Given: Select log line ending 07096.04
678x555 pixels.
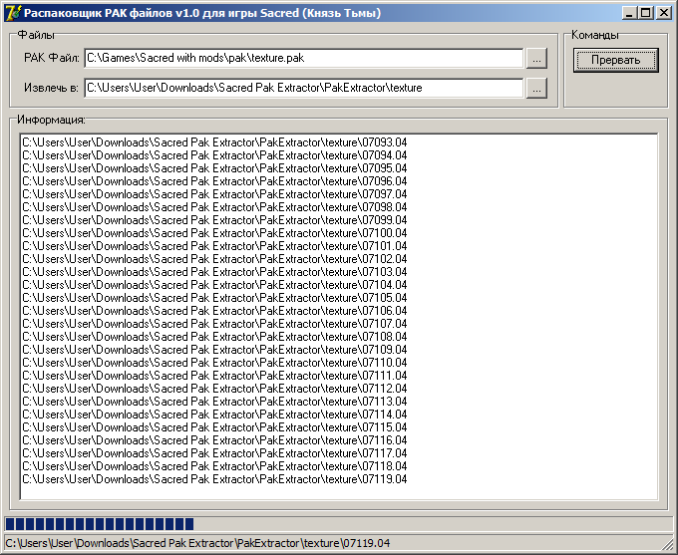Looking at the screenshot, I should tap(214, 181).
